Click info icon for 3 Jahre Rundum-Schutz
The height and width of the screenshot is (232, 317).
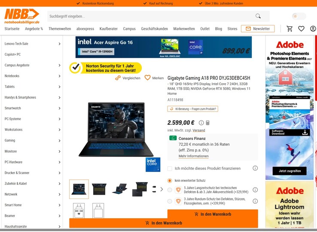click(255, 201)
